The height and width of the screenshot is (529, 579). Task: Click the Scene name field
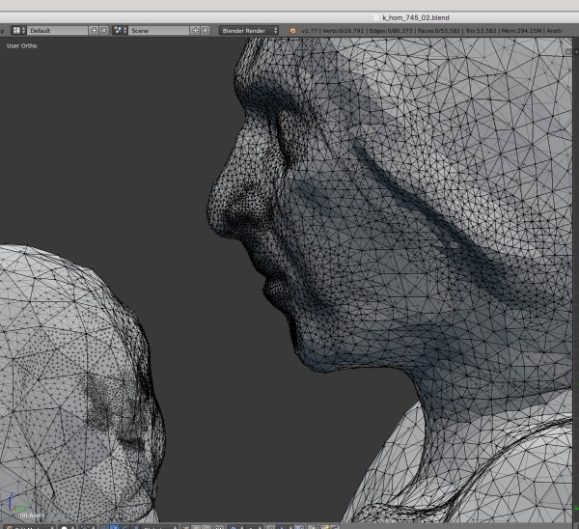pyautogui.click(x=158, y=31)
